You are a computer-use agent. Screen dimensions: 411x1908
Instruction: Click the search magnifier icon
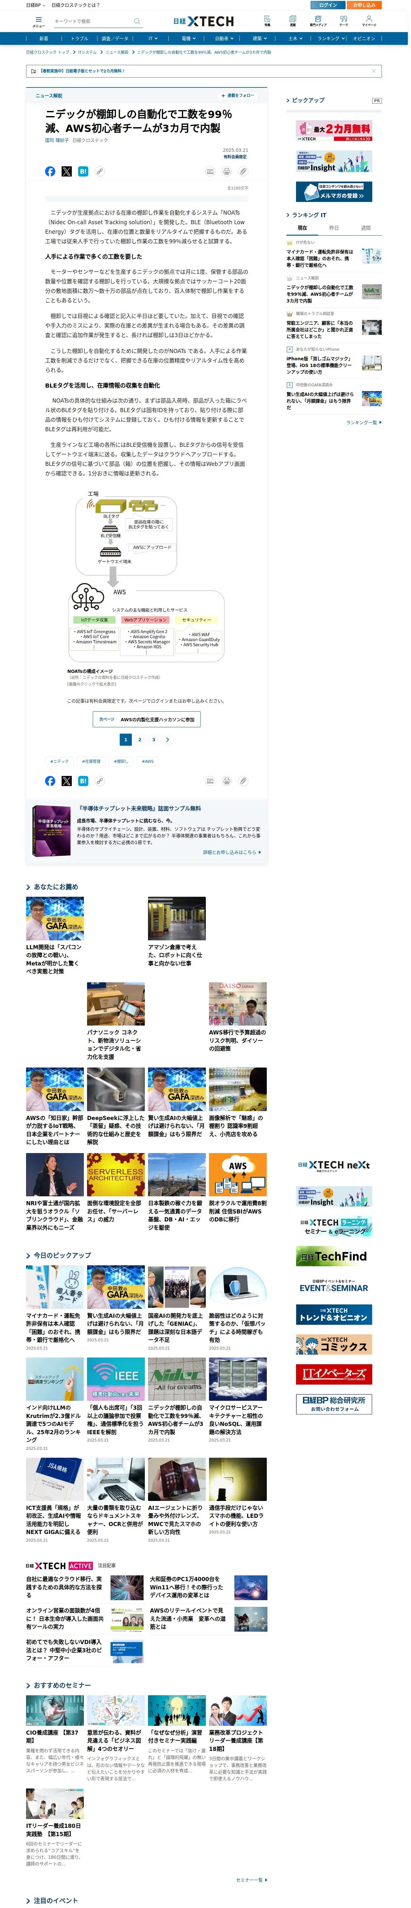[x=137, y=22]
